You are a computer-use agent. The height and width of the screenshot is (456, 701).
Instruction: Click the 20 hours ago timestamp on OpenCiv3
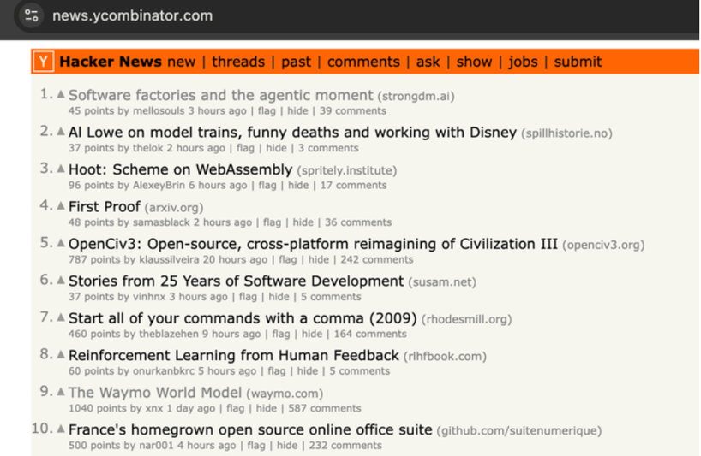pos(235,259)
